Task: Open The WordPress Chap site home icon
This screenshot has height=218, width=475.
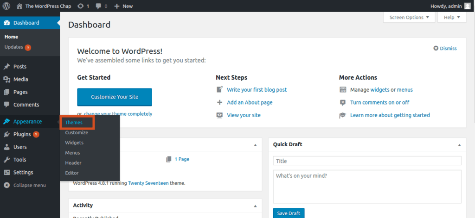Action: [19, 6]
